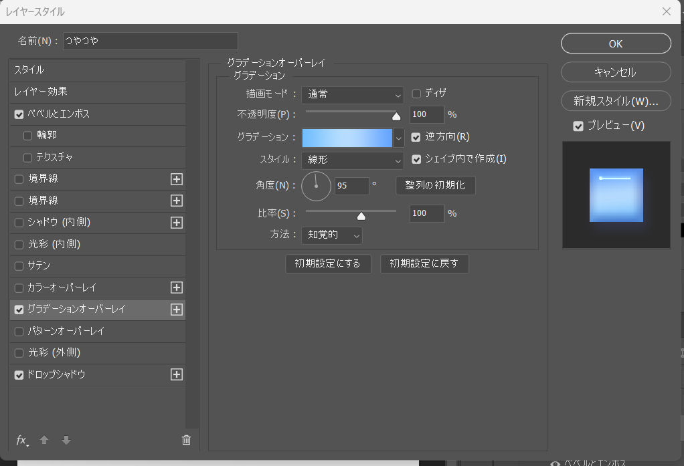Viewport: 684px width, 466px height.
Task: Click 整列の初期化 button
Action: click(435, 185)
